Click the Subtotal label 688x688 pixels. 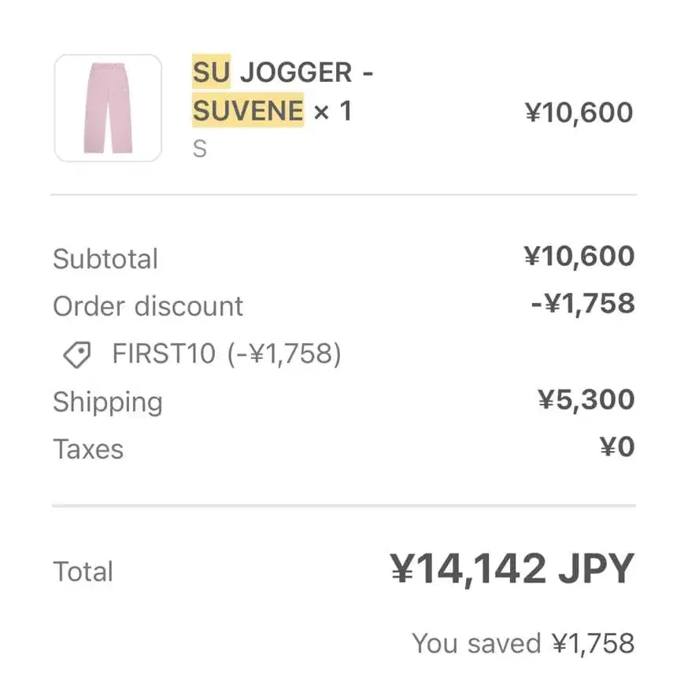(x=105, y=259)
